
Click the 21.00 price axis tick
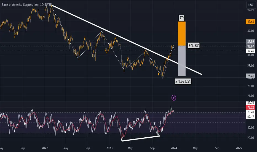tap(250, 96)
